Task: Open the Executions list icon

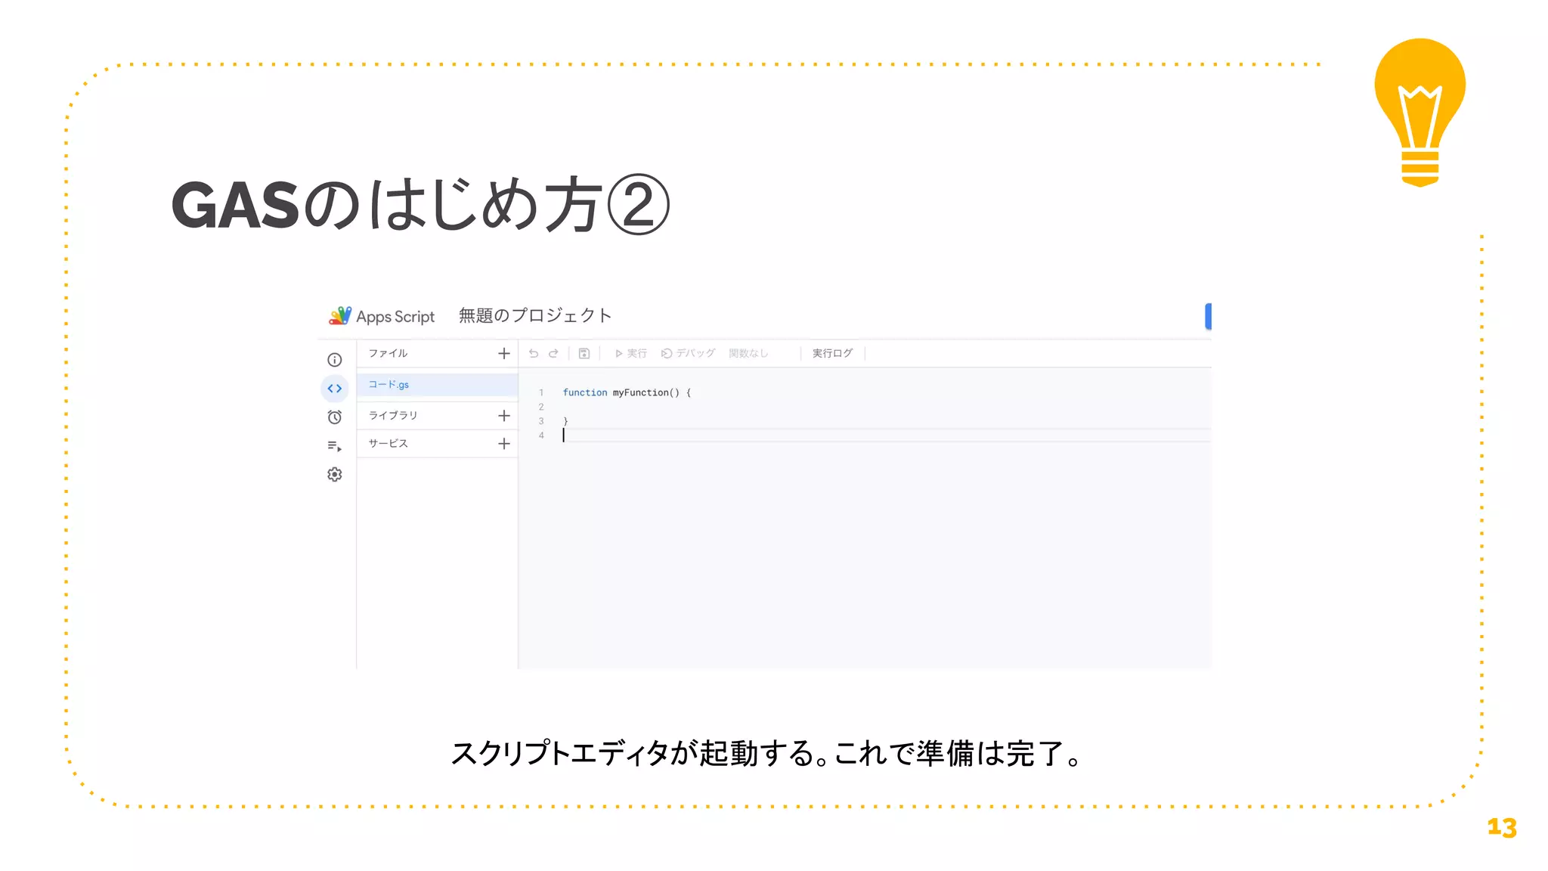Action: (x=335, y=446)
